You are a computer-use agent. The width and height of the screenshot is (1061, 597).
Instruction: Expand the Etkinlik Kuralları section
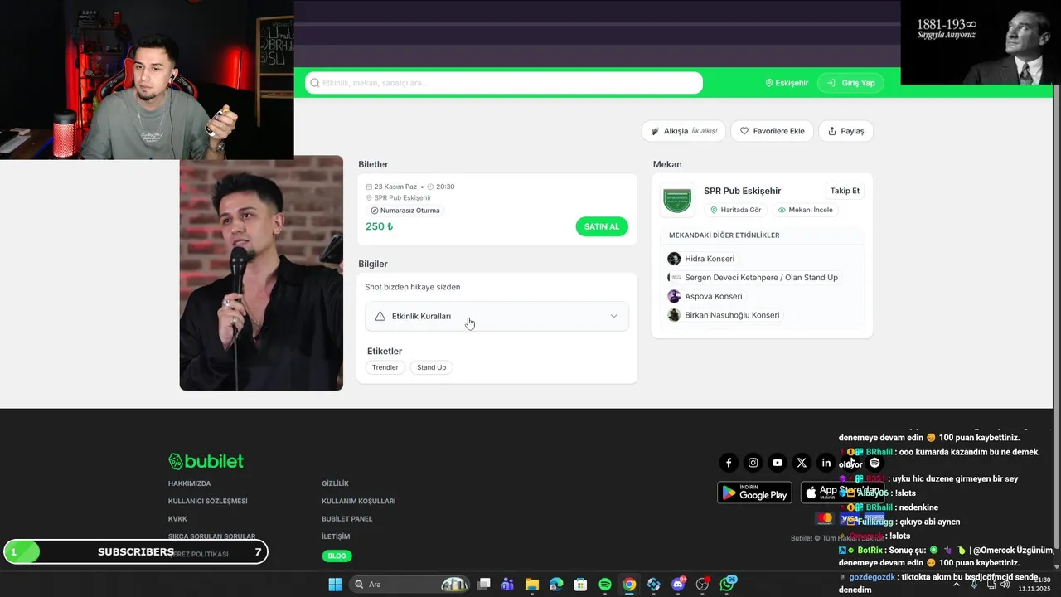tap(497, 316)
